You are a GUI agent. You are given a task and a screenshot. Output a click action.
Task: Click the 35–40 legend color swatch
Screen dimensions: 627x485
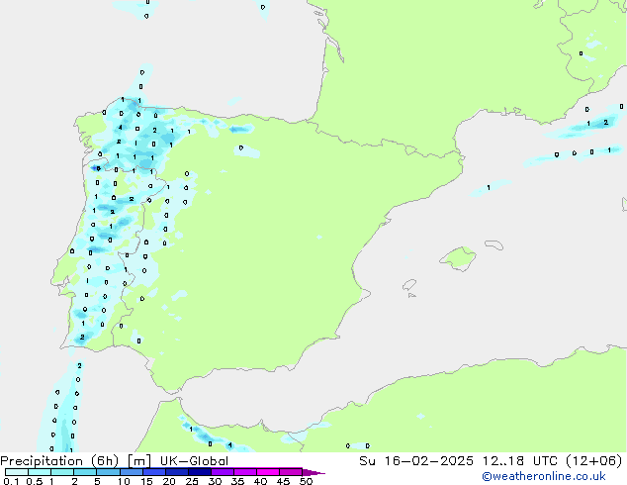(245, 472)
